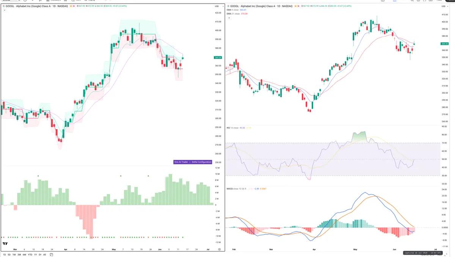Click the 369.35 price tag on left chart
The height and width of the screenshot is (257, 455).
point(218,57)
